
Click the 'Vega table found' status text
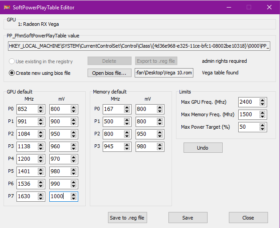[220, 73]
